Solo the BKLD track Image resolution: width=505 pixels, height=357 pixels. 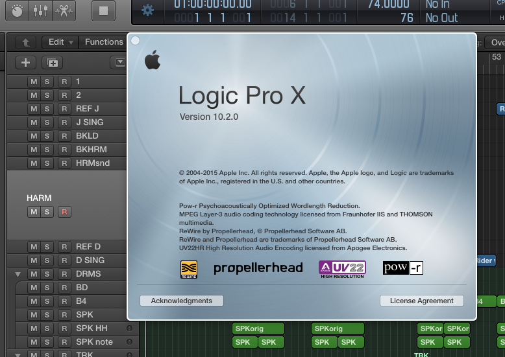pos(47,135)
